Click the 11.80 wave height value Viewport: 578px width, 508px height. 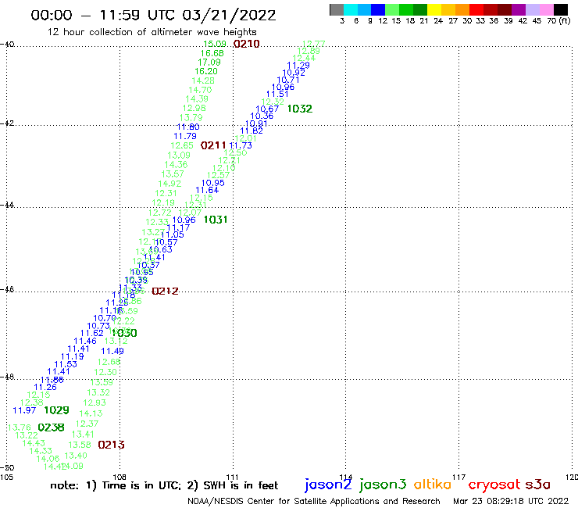tap(188, 127)
